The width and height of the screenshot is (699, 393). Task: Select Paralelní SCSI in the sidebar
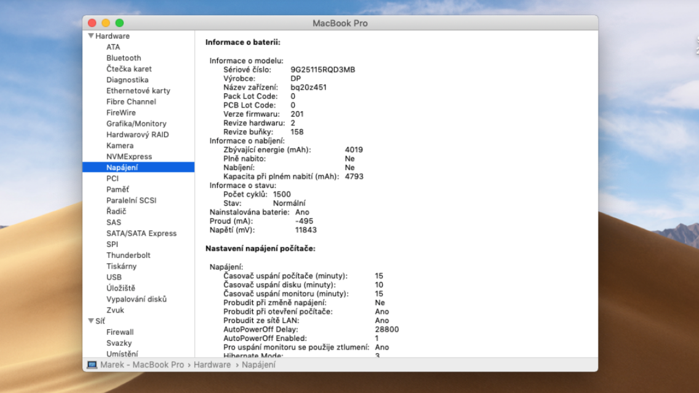coord(131,200)
